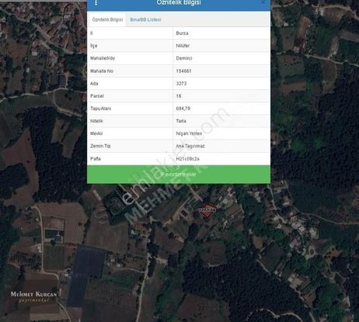Select the Zemin Tip value Ana Taşınmaz
This screenshot has height=322, width=359.
point(190,146)
